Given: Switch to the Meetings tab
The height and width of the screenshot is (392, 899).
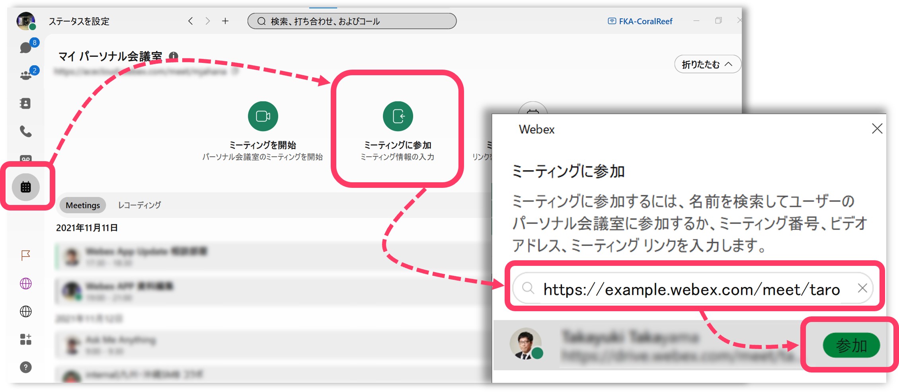Looking at the screenshot, I should click(x=83, y=205).
